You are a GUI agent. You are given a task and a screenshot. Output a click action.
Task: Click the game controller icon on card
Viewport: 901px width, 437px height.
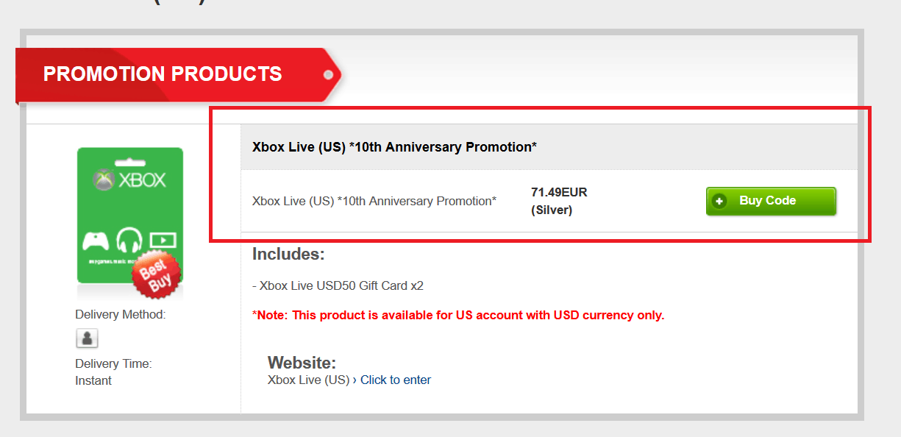96,241
